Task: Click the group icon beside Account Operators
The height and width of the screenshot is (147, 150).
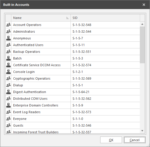Action: click(8, 25)
